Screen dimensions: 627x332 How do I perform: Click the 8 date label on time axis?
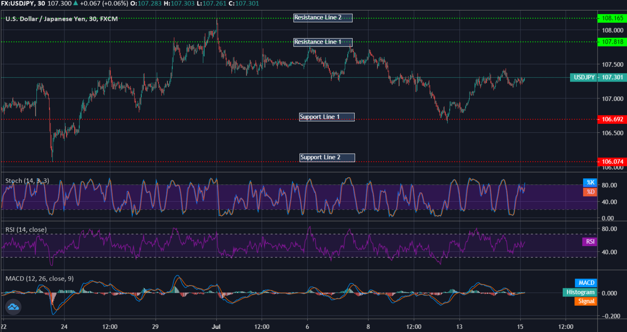(x=368, y=327)
